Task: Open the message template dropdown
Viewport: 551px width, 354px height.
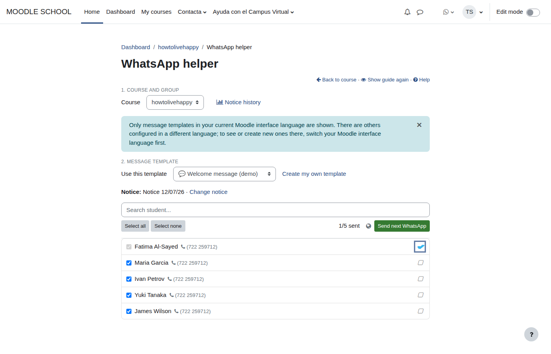Action: [x=224, y=174]
